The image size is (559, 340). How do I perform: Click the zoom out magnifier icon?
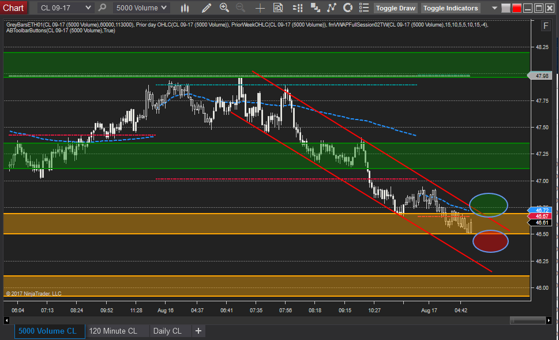(241, 8)
